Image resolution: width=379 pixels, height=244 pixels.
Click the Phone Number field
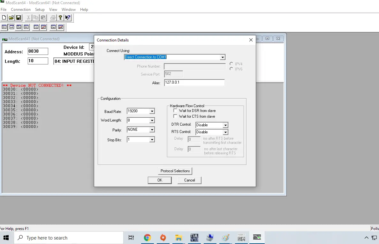coord(195,66)
